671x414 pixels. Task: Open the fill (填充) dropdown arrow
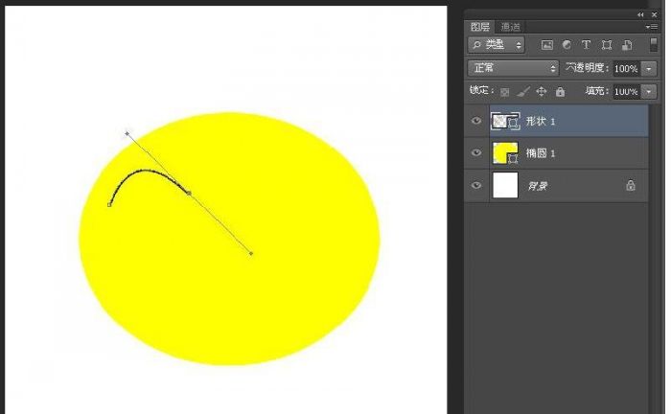[649, 92]
